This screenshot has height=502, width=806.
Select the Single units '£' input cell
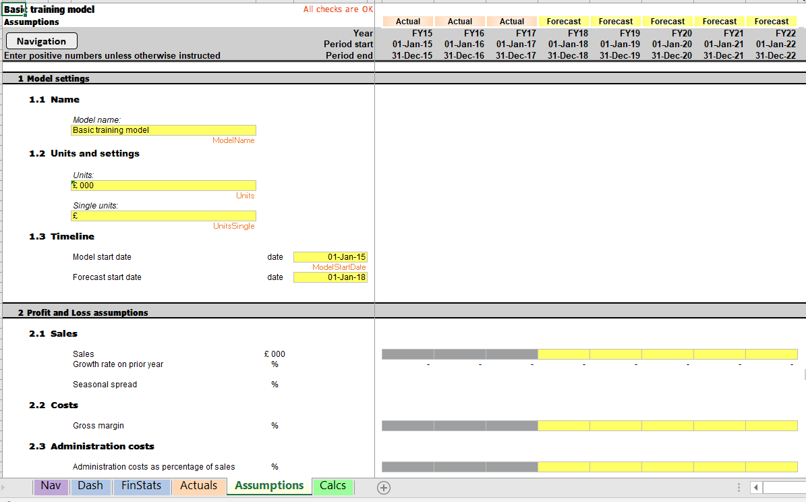click(163, 215)
